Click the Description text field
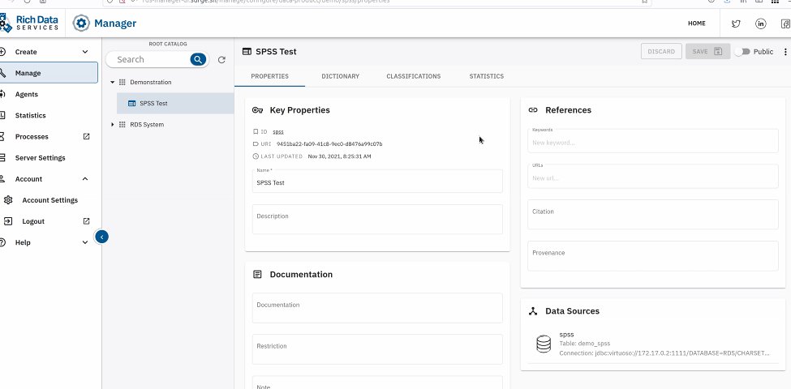Viewport: 791px width, 389px height. coord(377,219)
